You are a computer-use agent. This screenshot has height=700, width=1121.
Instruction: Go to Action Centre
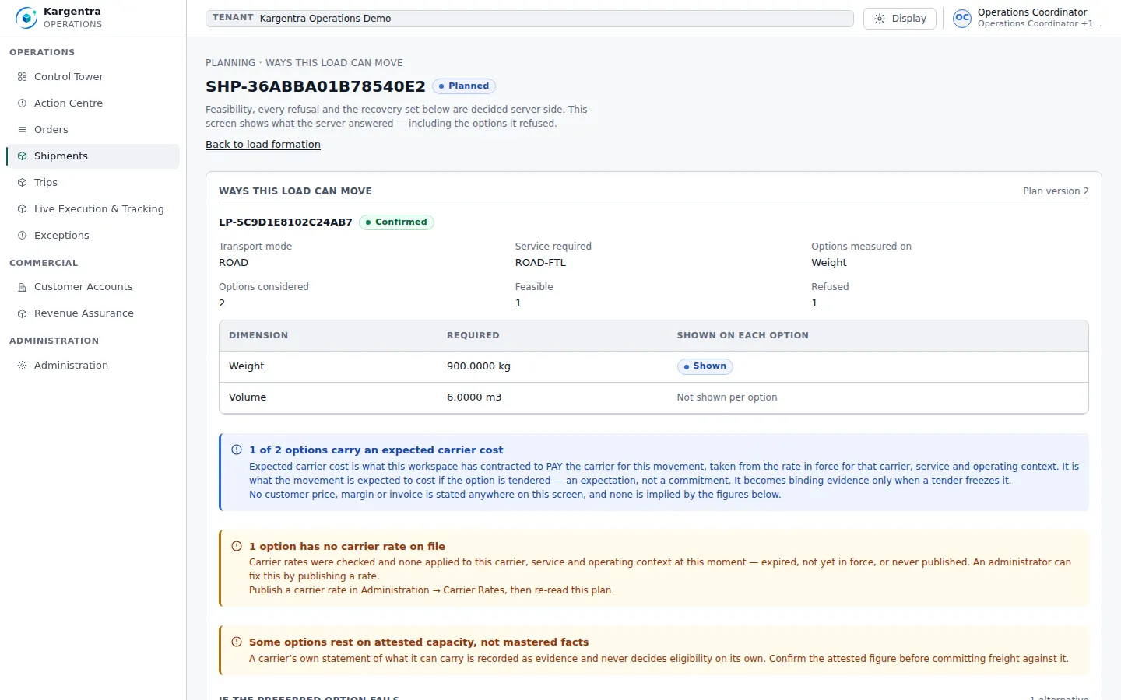[x=93, y=103]
